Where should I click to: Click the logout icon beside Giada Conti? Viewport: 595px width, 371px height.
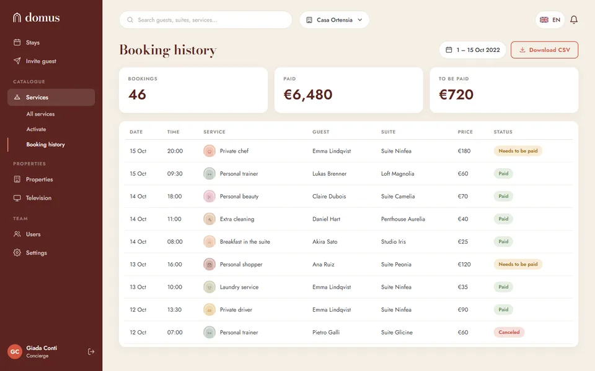[91, 352]
